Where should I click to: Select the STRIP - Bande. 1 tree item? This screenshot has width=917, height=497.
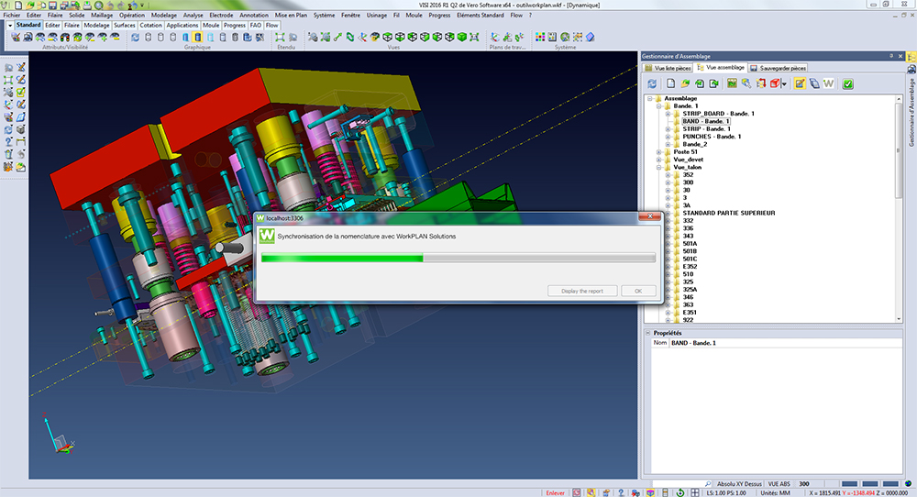pyautogui.click(x=706, y=128)
